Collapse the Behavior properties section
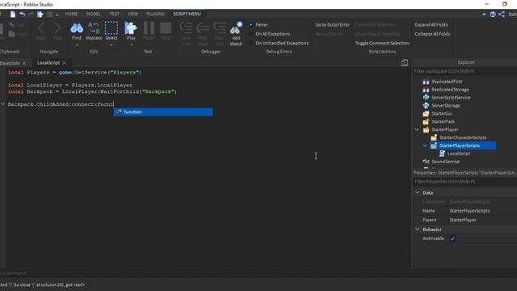 418,230
